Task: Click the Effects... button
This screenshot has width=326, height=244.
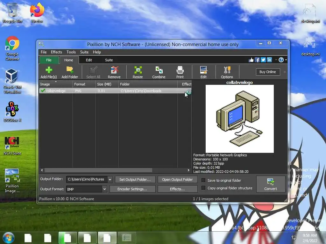Action: 177,189
